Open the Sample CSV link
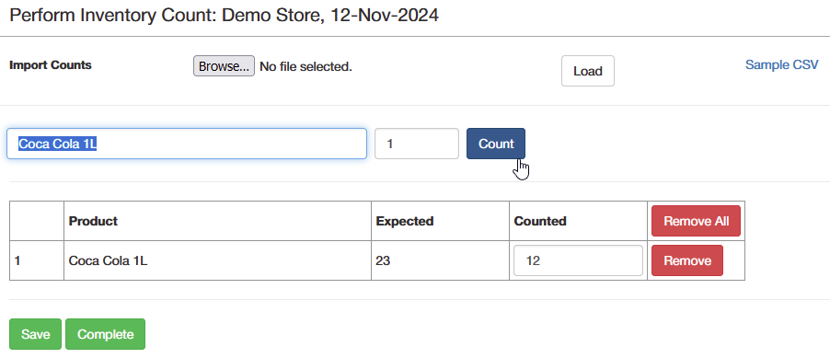 [x=782, y=65]
